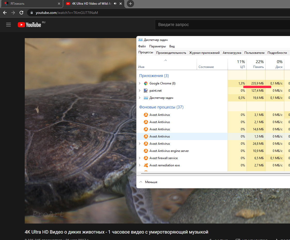Select the Avast remediation exe icon
290x240 pixels.
pyautogui.click(x=146, y=165)
